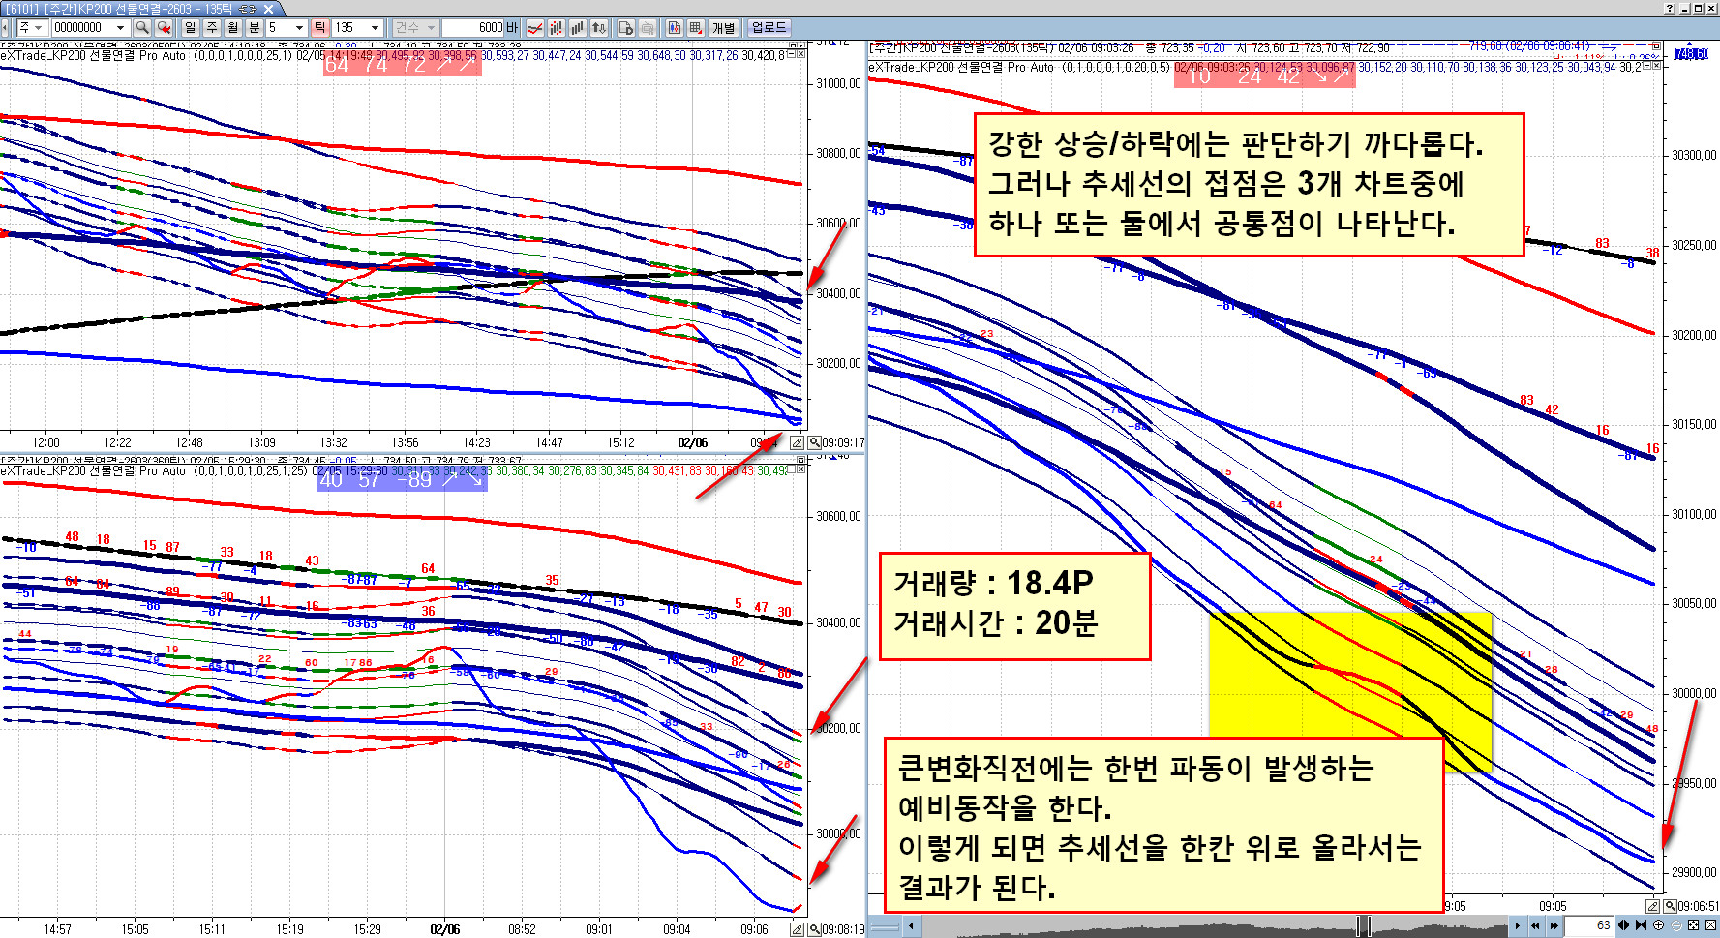This screenshot has height=938, width=1720.
Task: Toggle the 주 weekly period button
Action: tap(211, 28)
